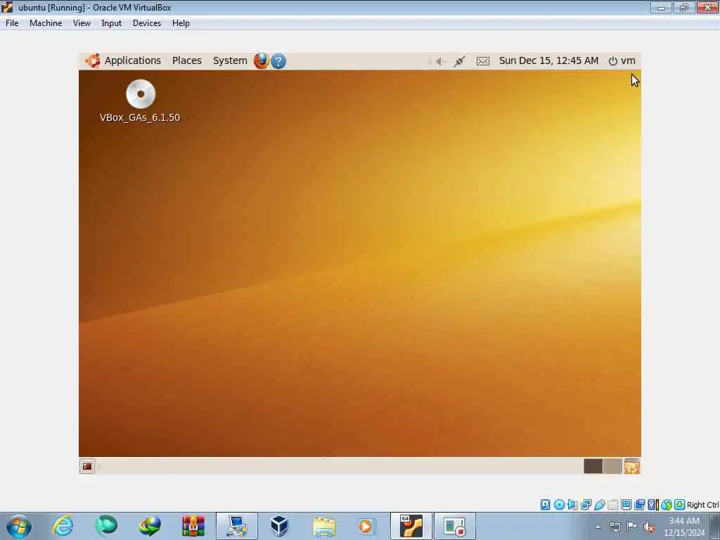Click the VirtualBox title bar app icon
The height and width of the screenshot is (540, 720).
coord(7,7)
